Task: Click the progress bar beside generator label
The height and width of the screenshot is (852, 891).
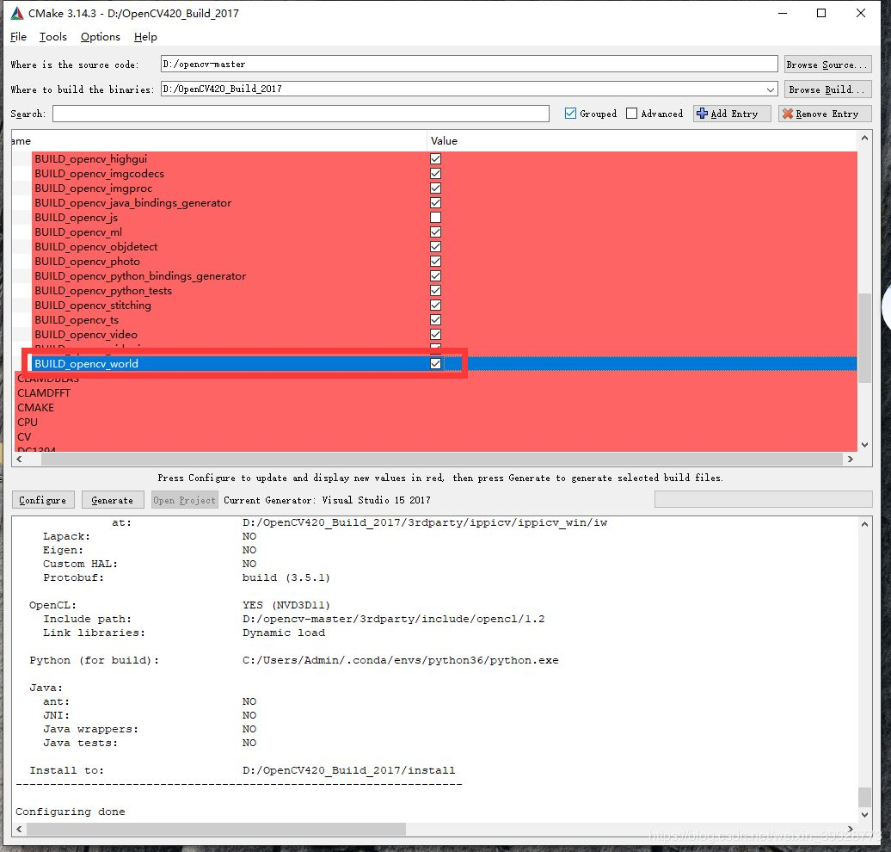Action: 763,499
